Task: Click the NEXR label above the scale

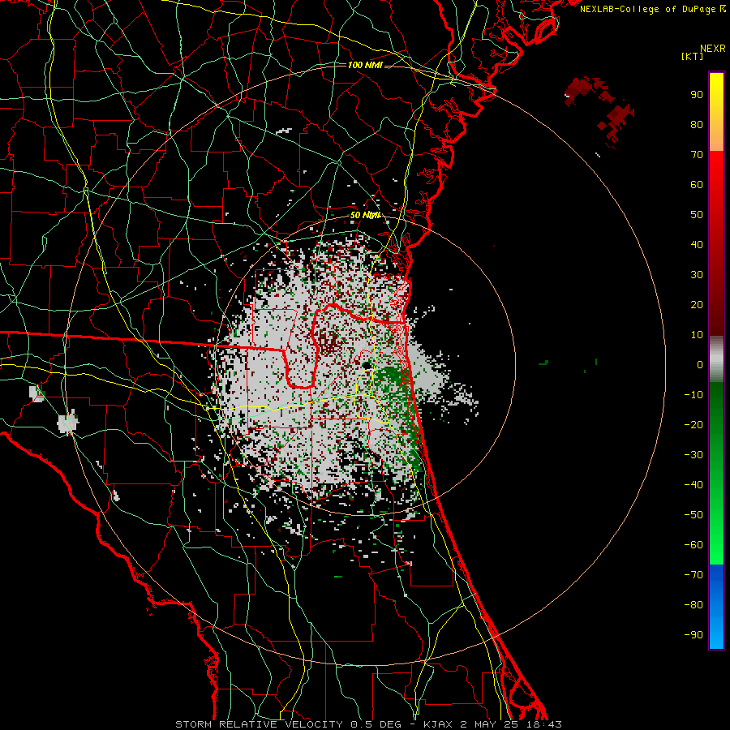Action: (713, 49)
